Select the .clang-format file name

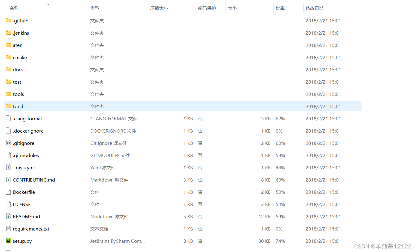point(28,119)
